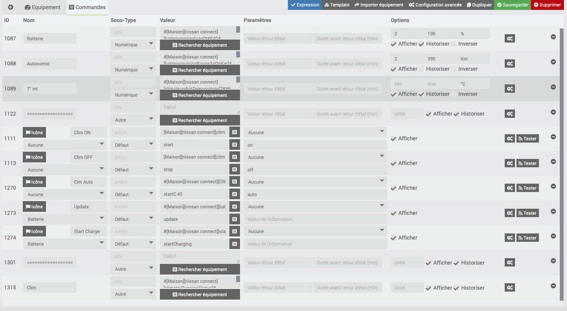Save with the Sauvegarder button
Image resolution: width=567 pixels, height=311 pixels.
coord(513,5)
